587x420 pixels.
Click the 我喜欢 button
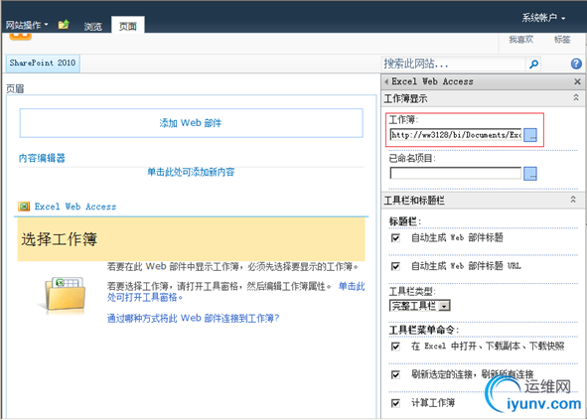coord(521,40)
